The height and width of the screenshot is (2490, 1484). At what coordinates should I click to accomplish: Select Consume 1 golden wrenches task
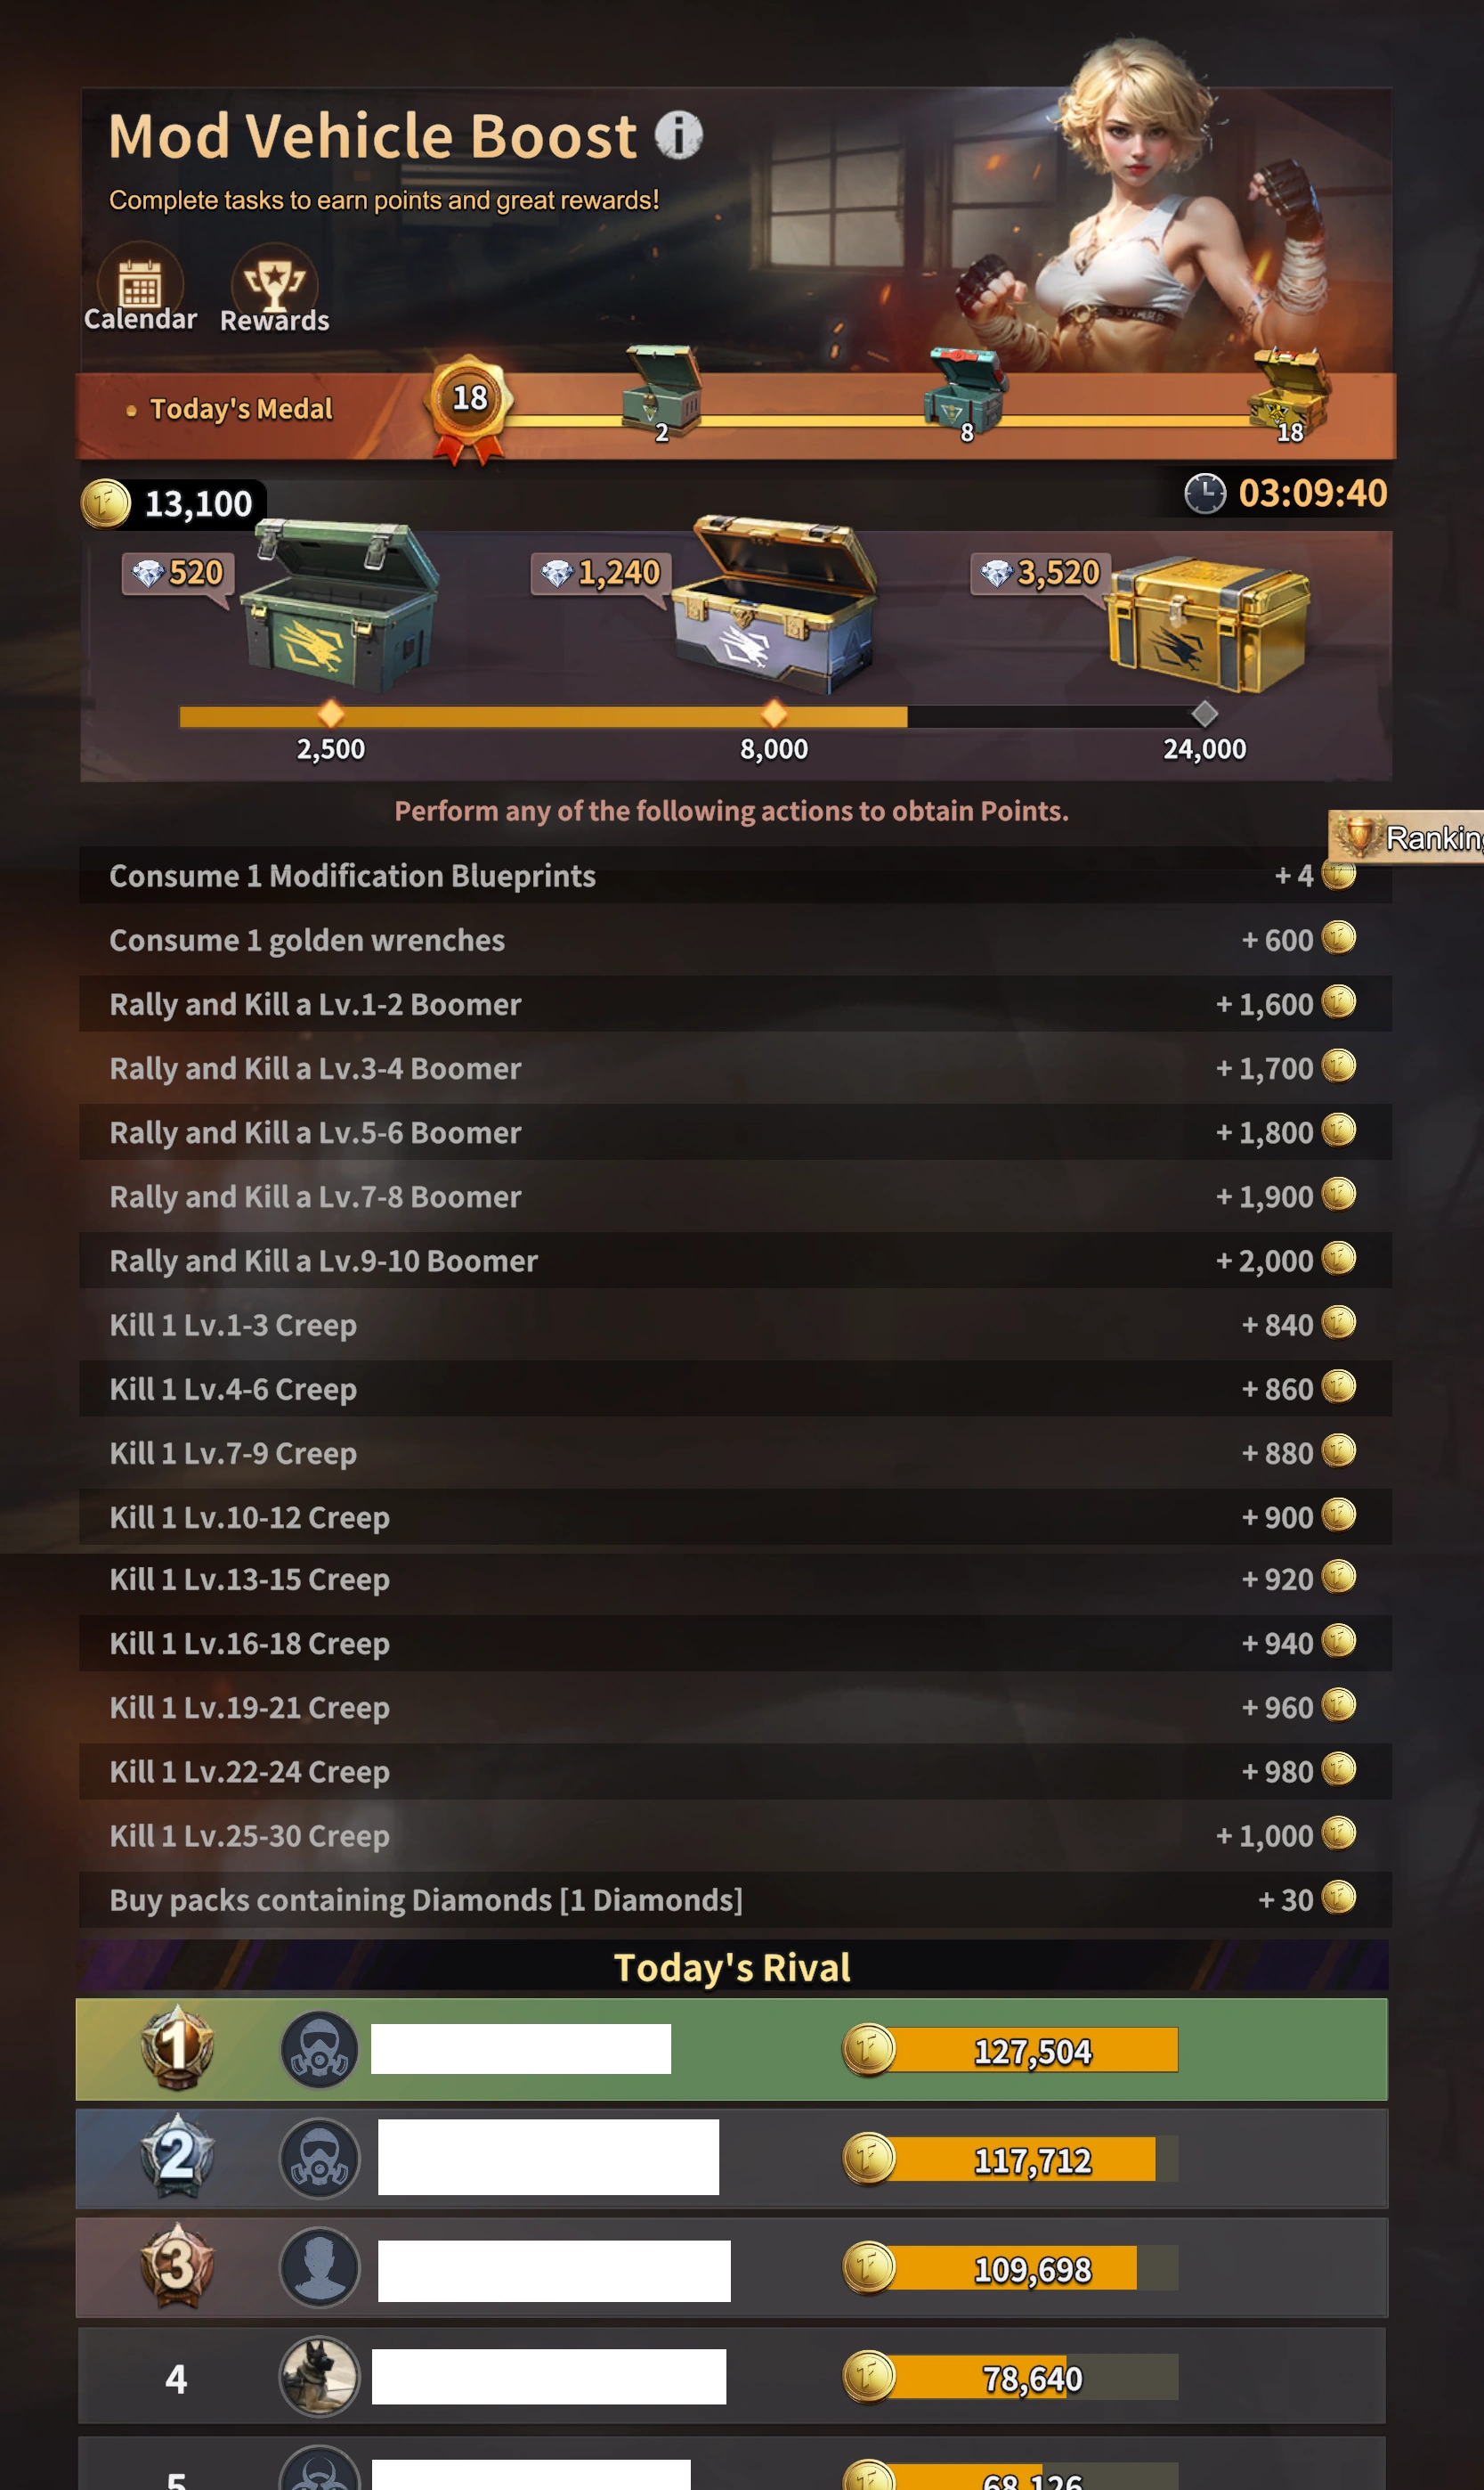(735, 941)
